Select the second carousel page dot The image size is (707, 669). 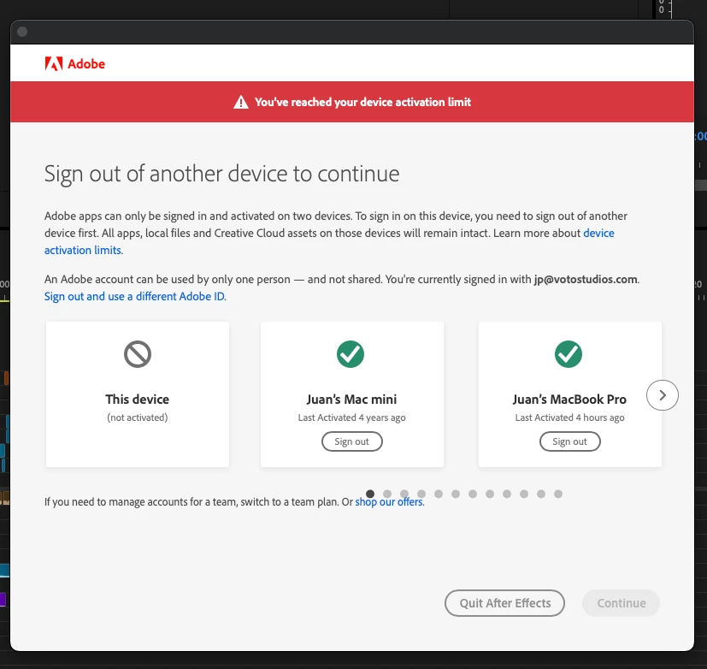pyautogui.click(x=387, y=494)
